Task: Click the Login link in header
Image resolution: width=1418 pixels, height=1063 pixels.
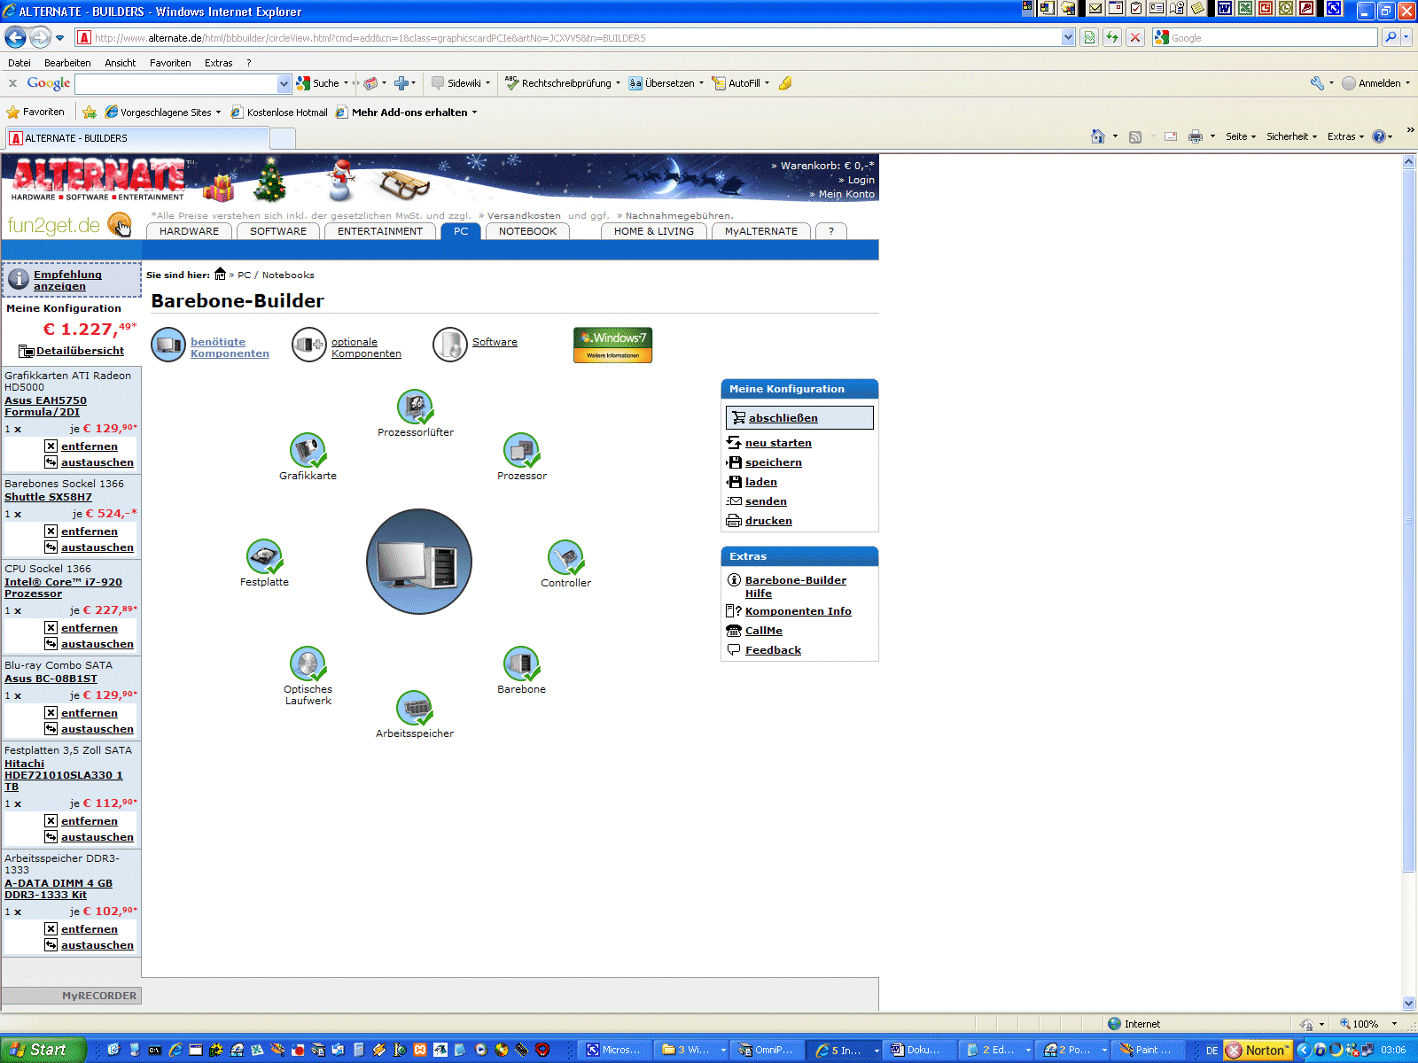Action: [x=861, y=180]
